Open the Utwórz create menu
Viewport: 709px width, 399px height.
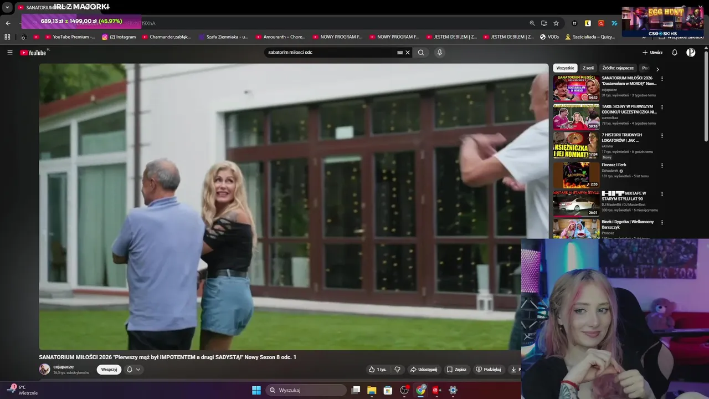653,53
